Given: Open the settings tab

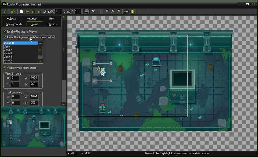Looking at the screenshot, I should [32, 19].
